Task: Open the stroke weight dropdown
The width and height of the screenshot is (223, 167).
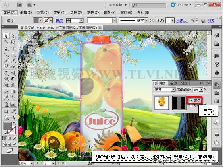Action: (81, 21)
